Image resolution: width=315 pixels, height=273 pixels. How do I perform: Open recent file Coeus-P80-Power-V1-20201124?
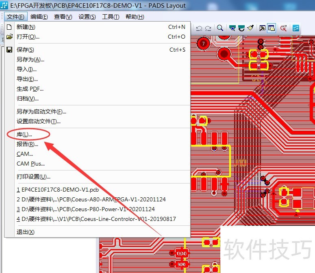click(x=97, y=209)
